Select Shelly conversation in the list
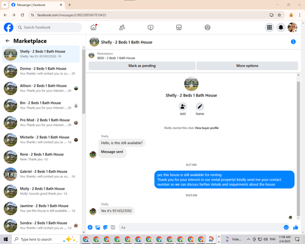305x244 pixels. pyautogui.click(x=41, y=54)
